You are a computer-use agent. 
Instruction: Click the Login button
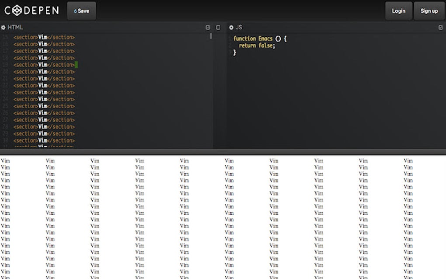coord(398,11)
